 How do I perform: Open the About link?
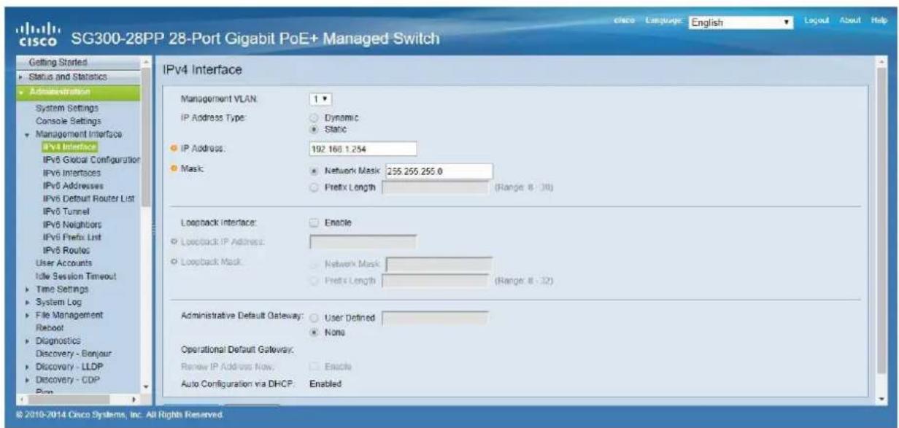pos(851,19)
